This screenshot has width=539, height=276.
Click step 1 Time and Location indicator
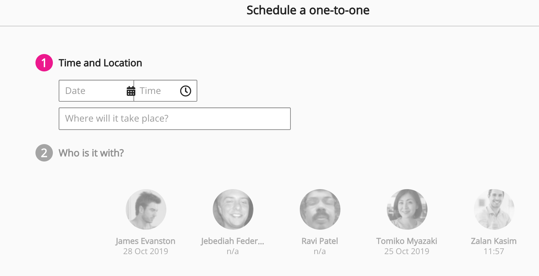coord(44,63)
